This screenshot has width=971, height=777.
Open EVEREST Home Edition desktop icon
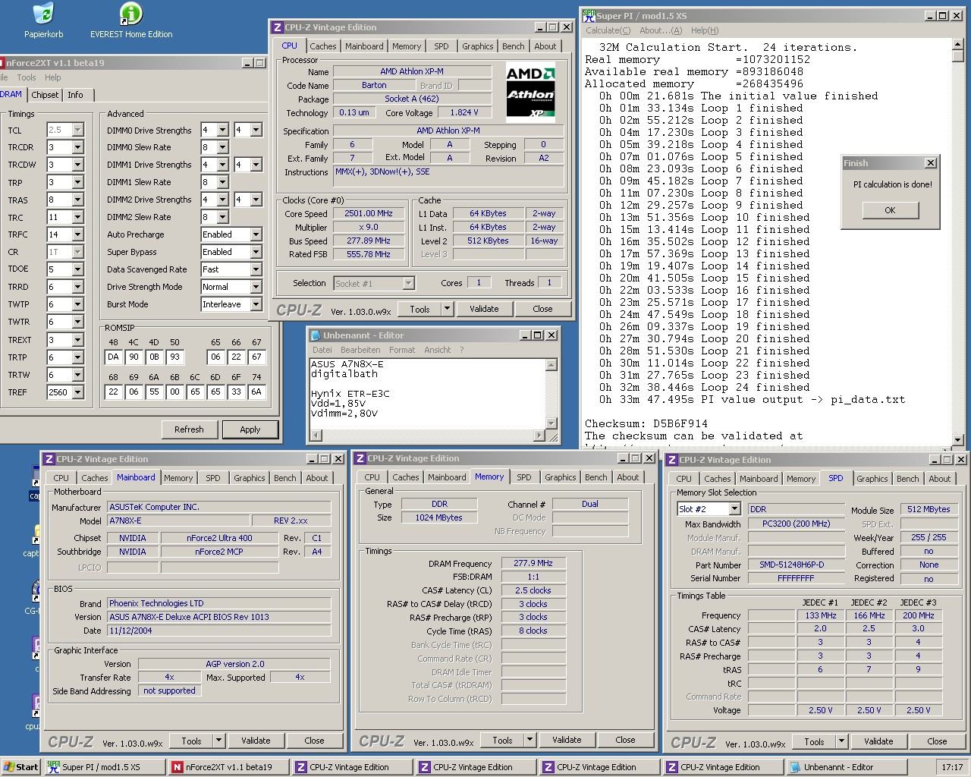[x=131, y=20]
